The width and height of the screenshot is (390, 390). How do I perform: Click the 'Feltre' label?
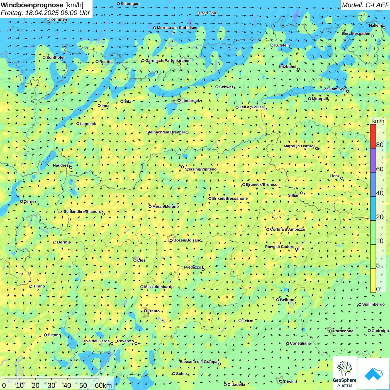(248, 321)
